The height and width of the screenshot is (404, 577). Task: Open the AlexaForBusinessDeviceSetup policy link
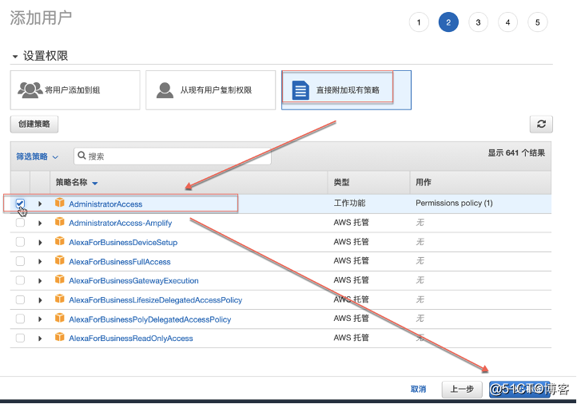click(123, 243)
